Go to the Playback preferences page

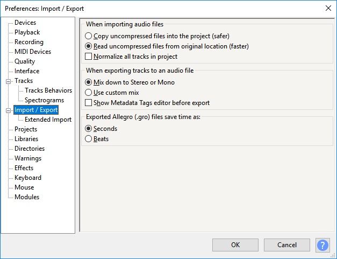click(27, 32)
